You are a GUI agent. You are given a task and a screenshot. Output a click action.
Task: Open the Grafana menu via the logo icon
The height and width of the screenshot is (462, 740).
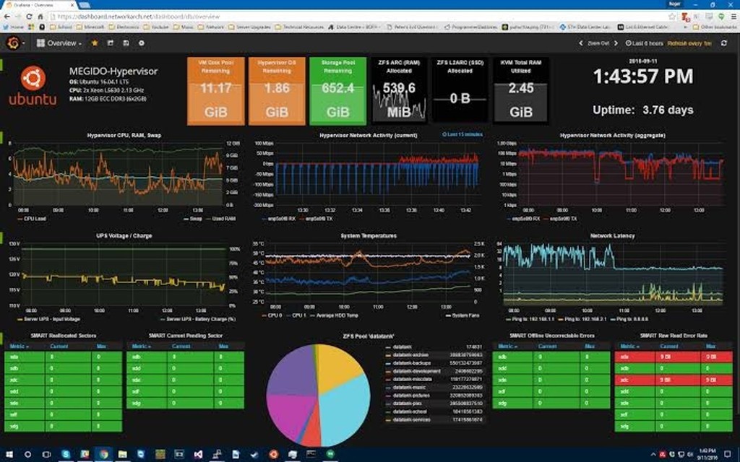(x=13, y=43)
